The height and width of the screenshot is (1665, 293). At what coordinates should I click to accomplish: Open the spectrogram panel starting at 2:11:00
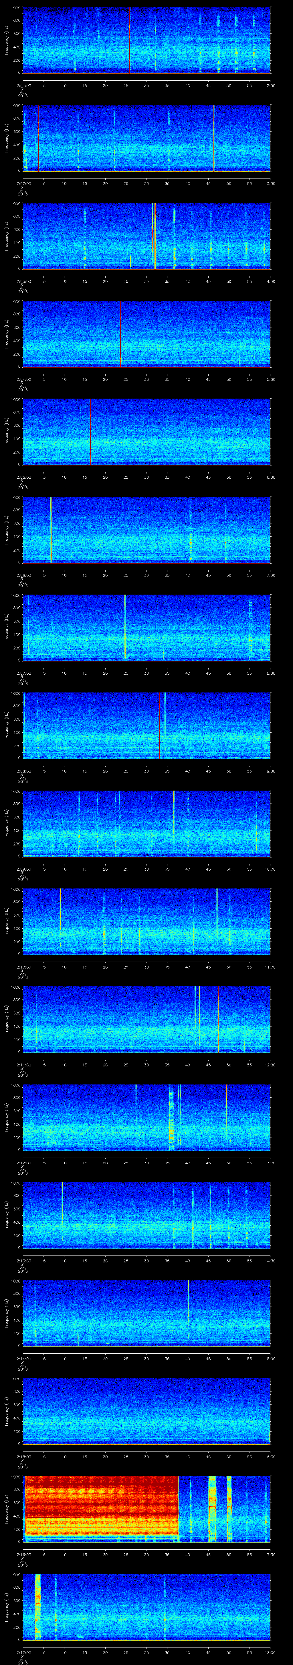pos(147,1019)
